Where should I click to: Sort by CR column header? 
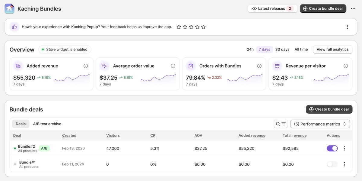coord(153,136)
